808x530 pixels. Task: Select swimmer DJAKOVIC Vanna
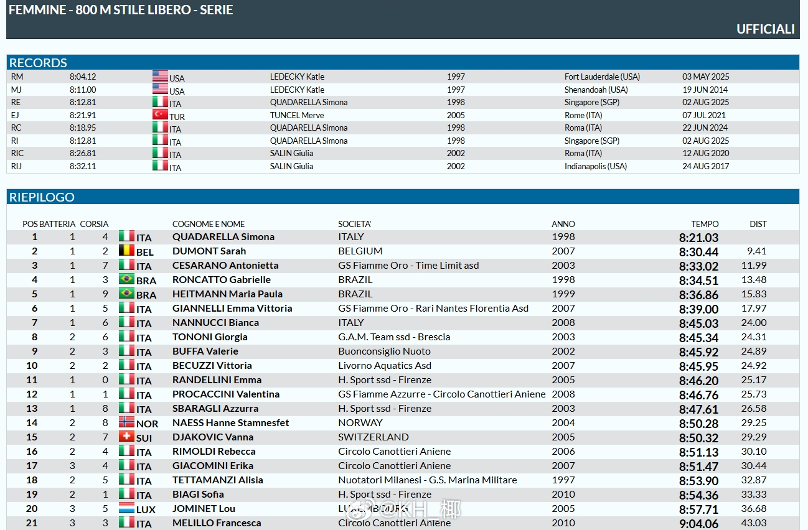(x=213, y=437)
